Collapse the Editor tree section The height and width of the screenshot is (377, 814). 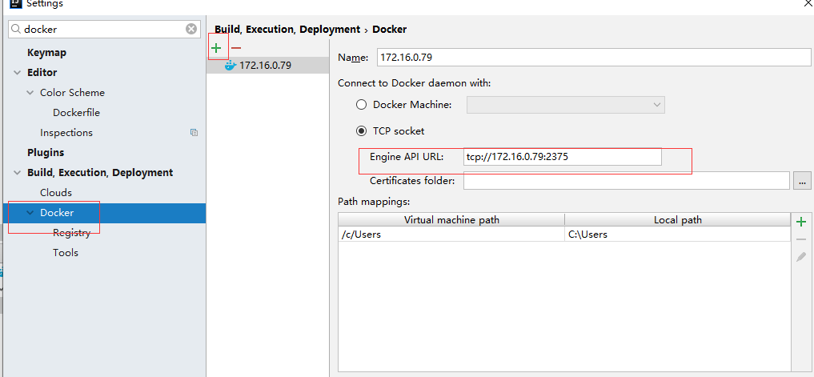(18, 73)
